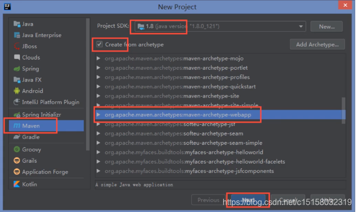Select maven-archetype-quickstart archetype row
The height and width of the screenshot is (212, 357).
(220, 86)
